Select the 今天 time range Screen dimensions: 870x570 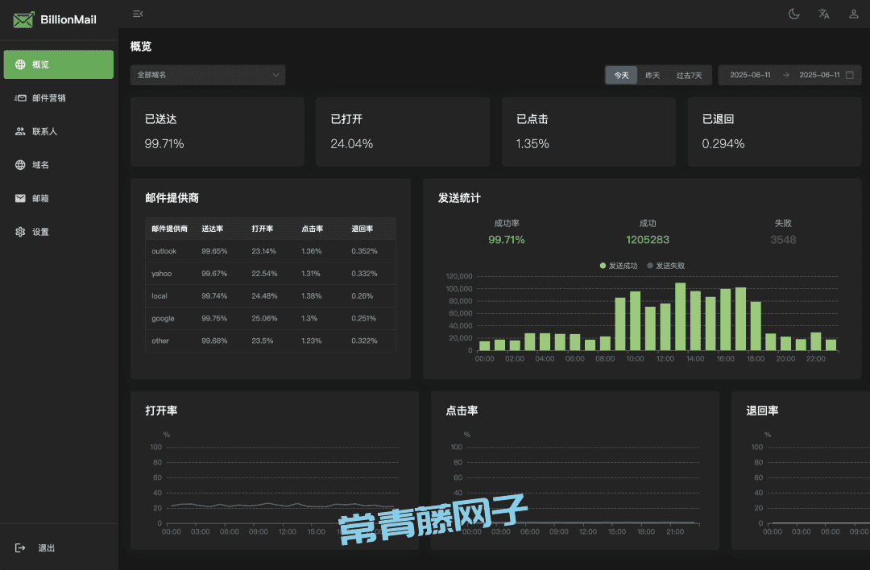pos(621,75)
